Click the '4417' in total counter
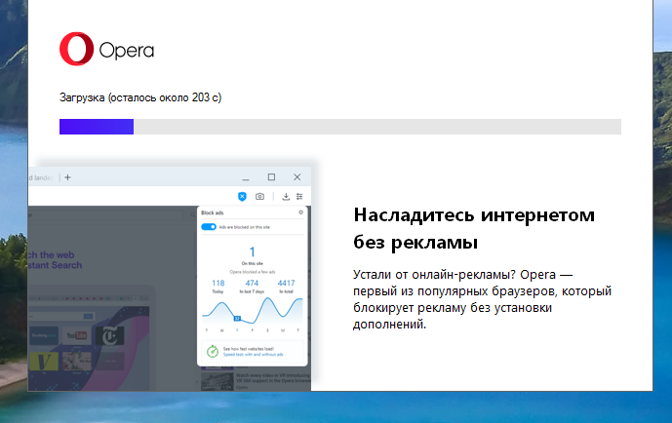This screenshot has height=423, width=672. (287, 283)
